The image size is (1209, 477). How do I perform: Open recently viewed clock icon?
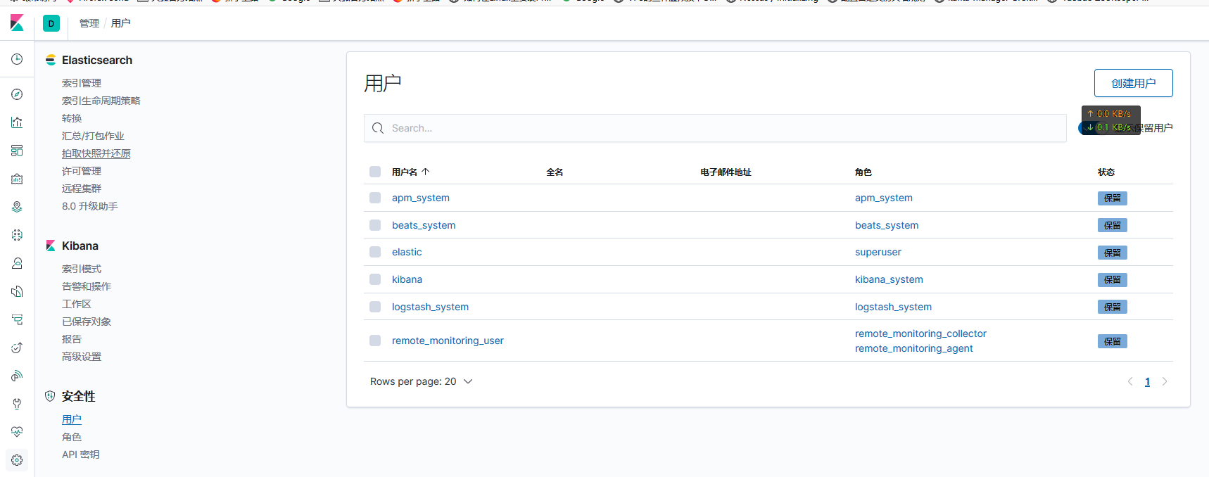point(17,60)
